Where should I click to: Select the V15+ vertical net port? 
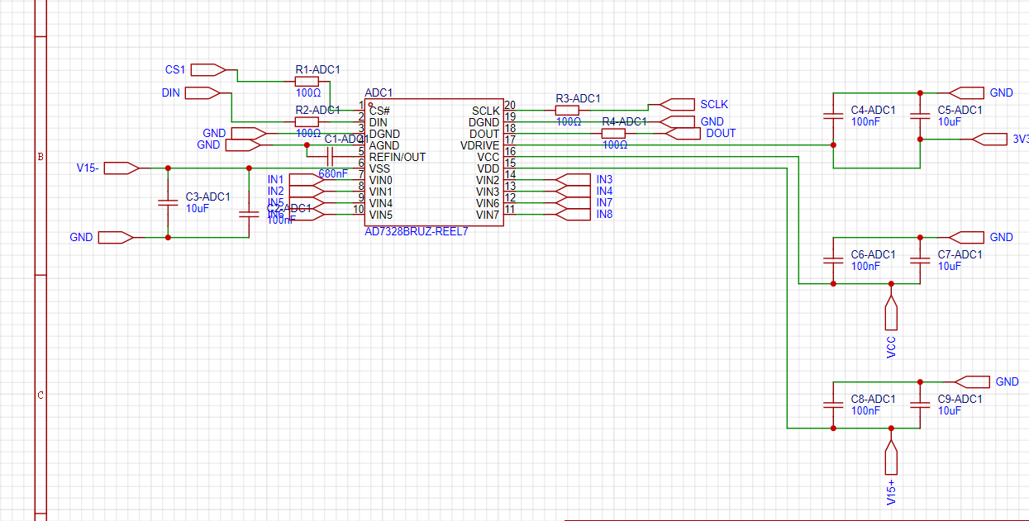click(x=891, y=458)
